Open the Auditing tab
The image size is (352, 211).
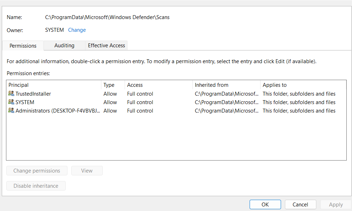point(64,46)
